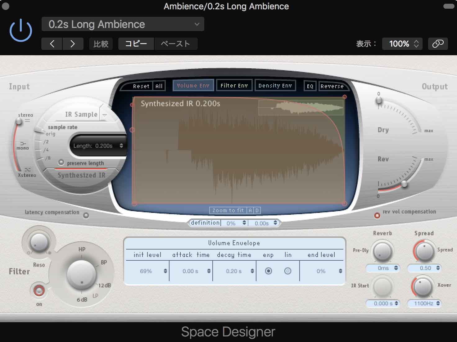Switch to the Density Env tab

[275, 85]
